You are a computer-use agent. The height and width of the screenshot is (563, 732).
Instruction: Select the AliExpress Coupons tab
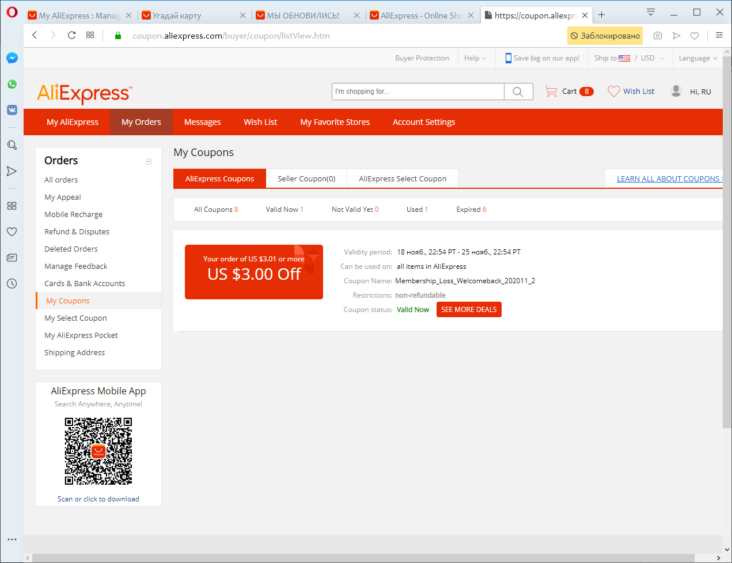coord(219,178)
